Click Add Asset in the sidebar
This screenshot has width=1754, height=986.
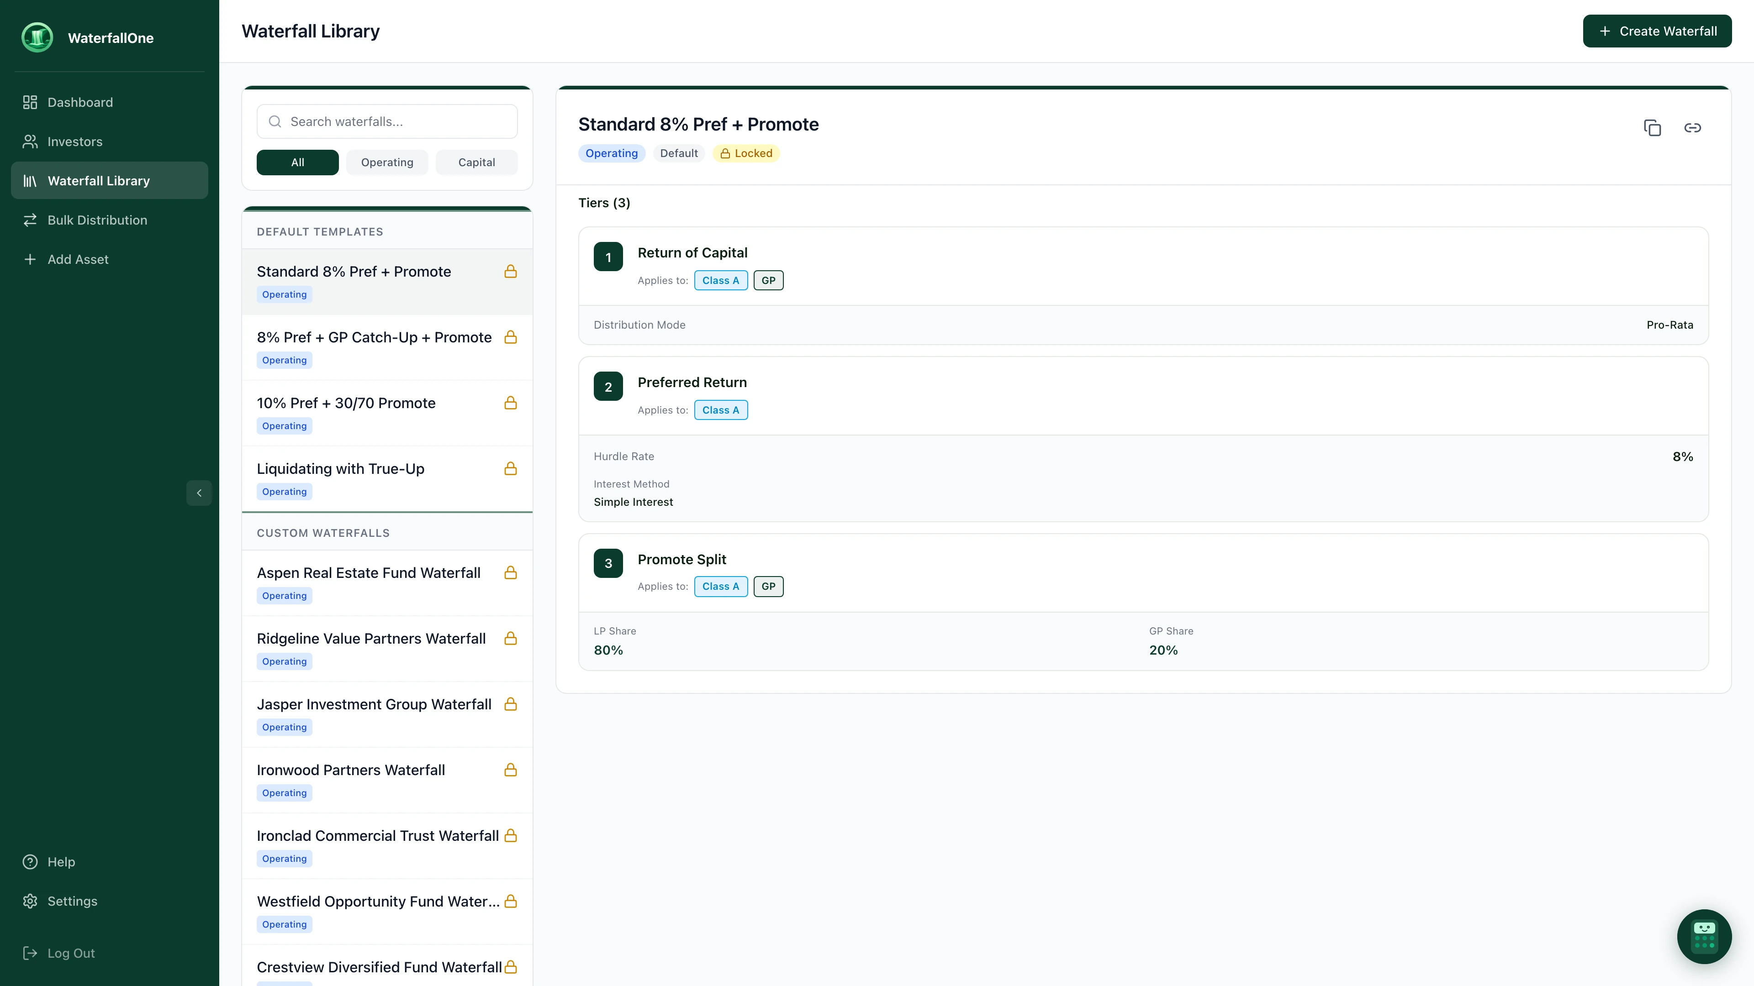pyautogui.click(x=78, y=259)
